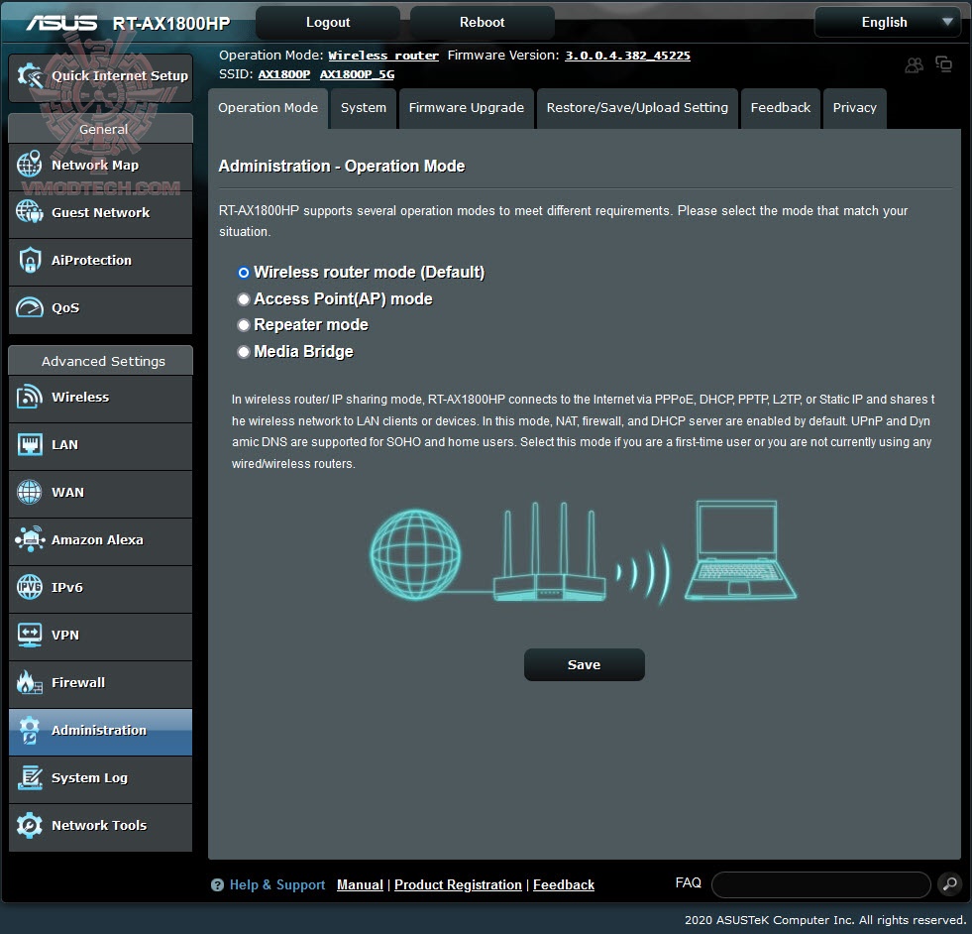Open the Manual link in footer

360,885
